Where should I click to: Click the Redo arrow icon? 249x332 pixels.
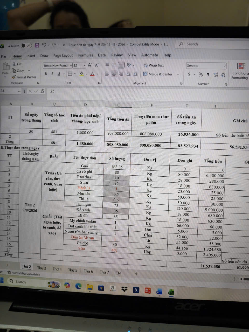tap(54, 45)
